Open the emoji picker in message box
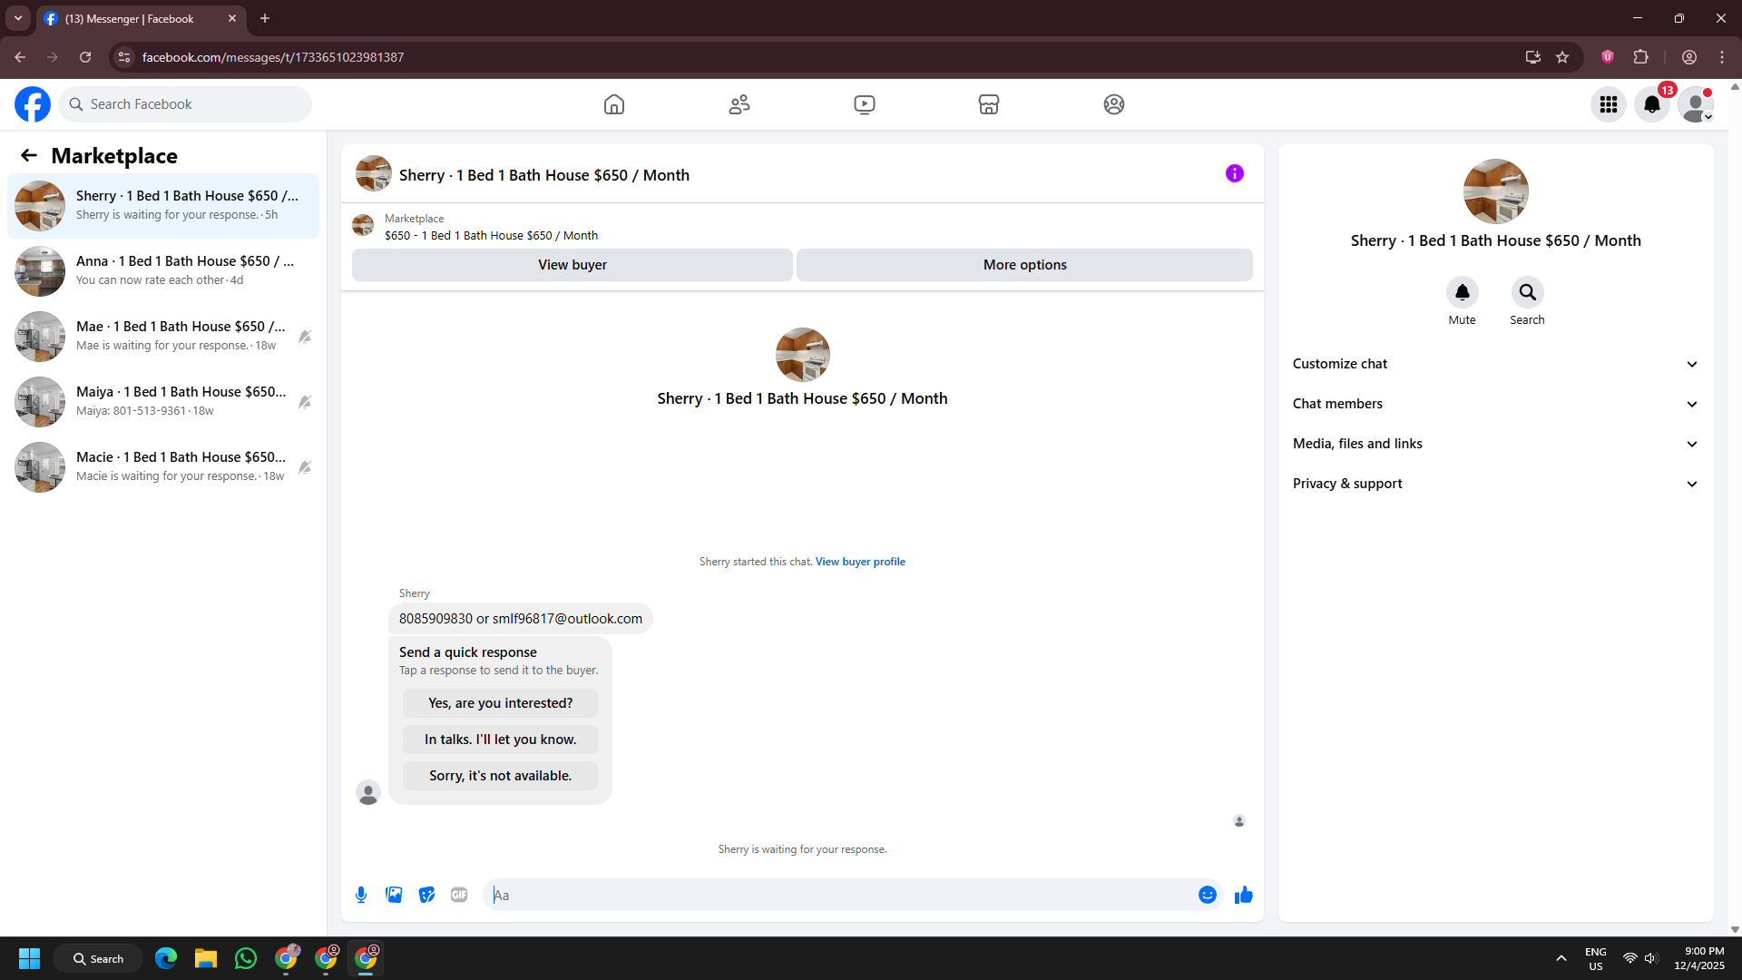 1207,895
